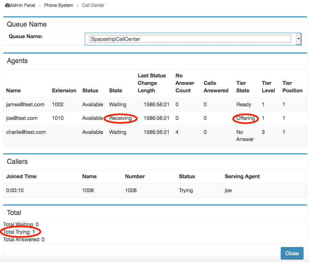This screenshot has height=262, width=309.
Task: Click Last Status Change Length header
Action: (x=152, y=83)
